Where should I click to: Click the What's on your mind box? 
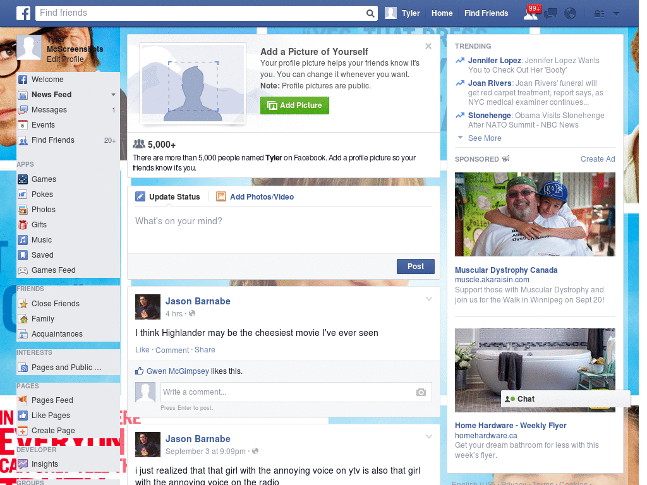(x=284, y=229)
